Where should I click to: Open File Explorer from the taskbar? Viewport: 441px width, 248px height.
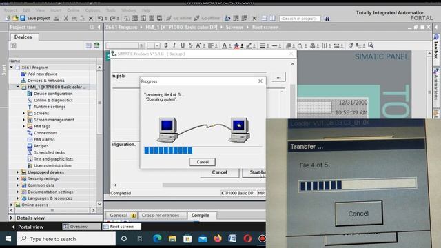pos(172,239)
